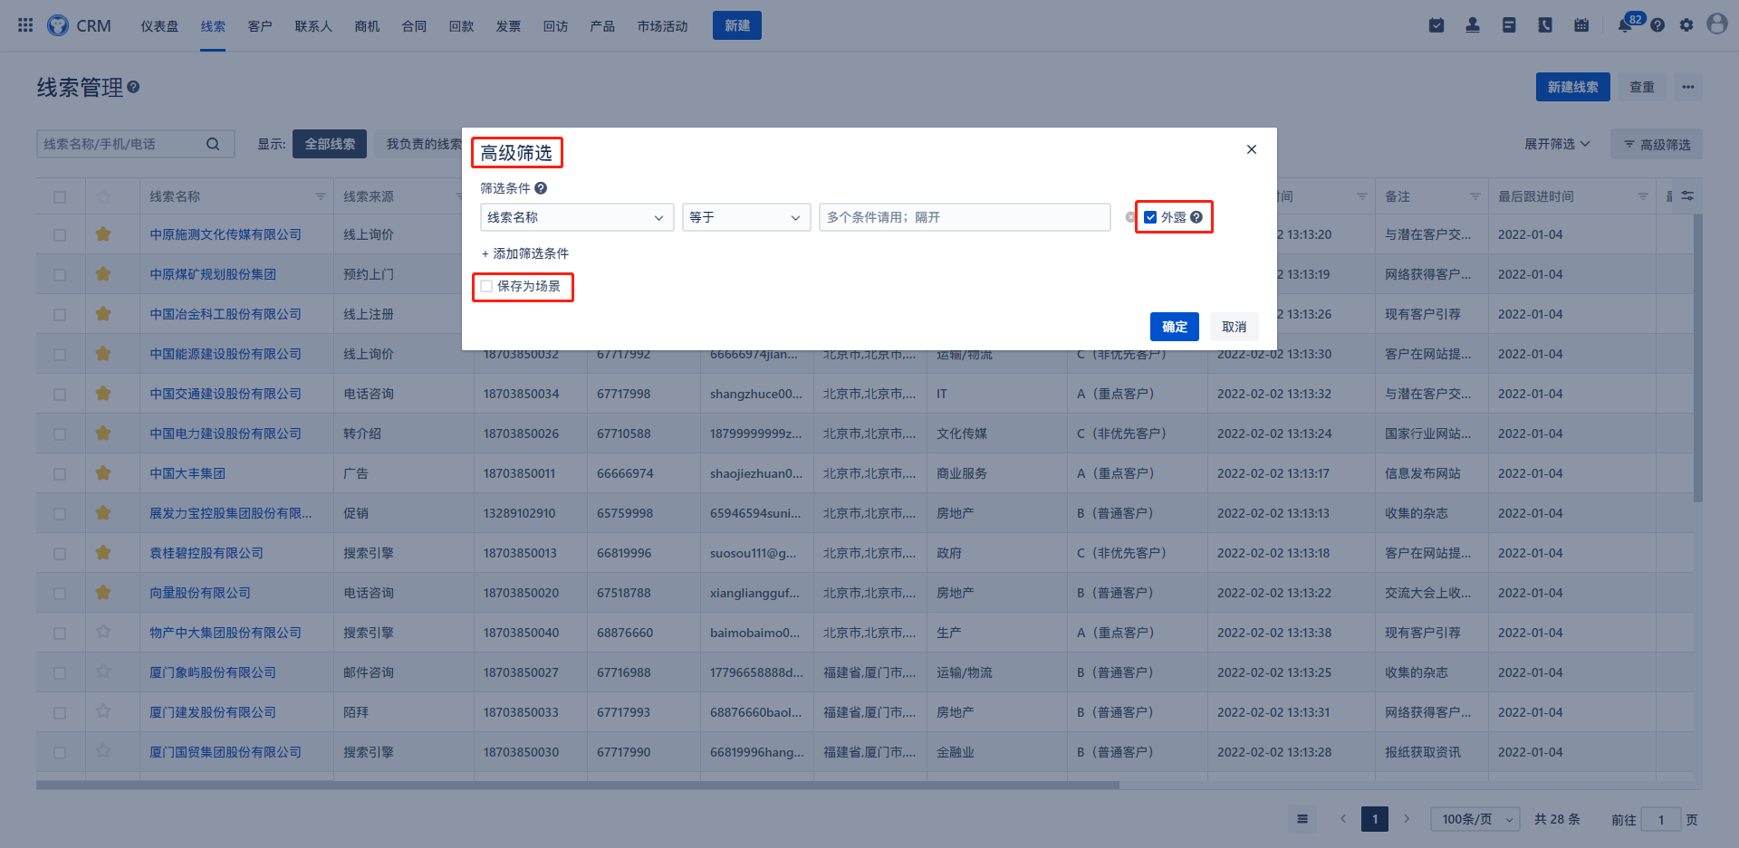Click help icon beside 线索管理 title

133,87
